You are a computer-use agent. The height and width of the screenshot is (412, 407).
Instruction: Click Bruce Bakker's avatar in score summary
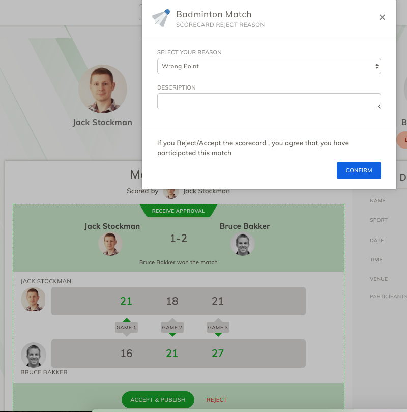click(x=243, y=244)
